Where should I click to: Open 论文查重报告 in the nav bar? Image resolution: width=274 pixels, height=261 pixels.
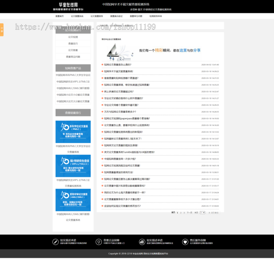97,16
